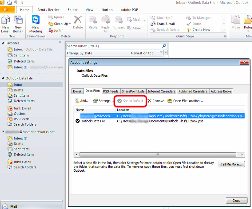This screenshot has width=252, height=209.
Task: Click the Reply All icon
Action: coord(105,20)
